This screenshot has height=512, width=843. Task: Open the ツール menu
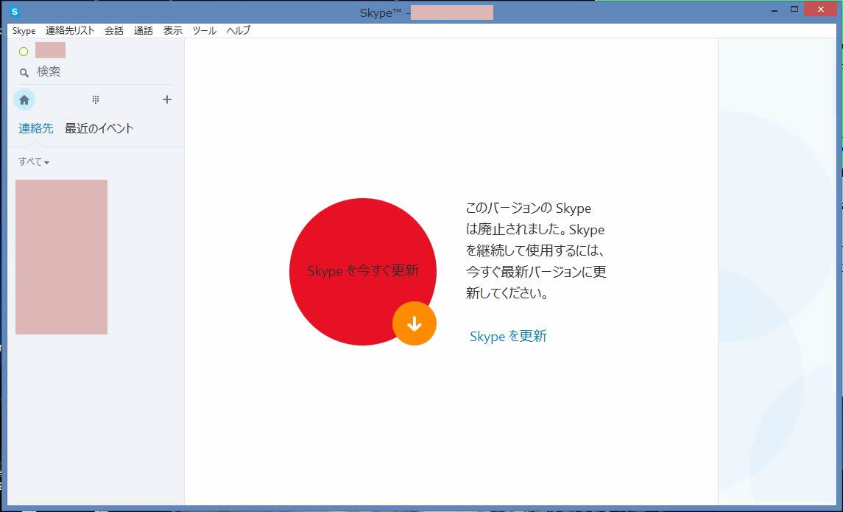tap(205, 31)
